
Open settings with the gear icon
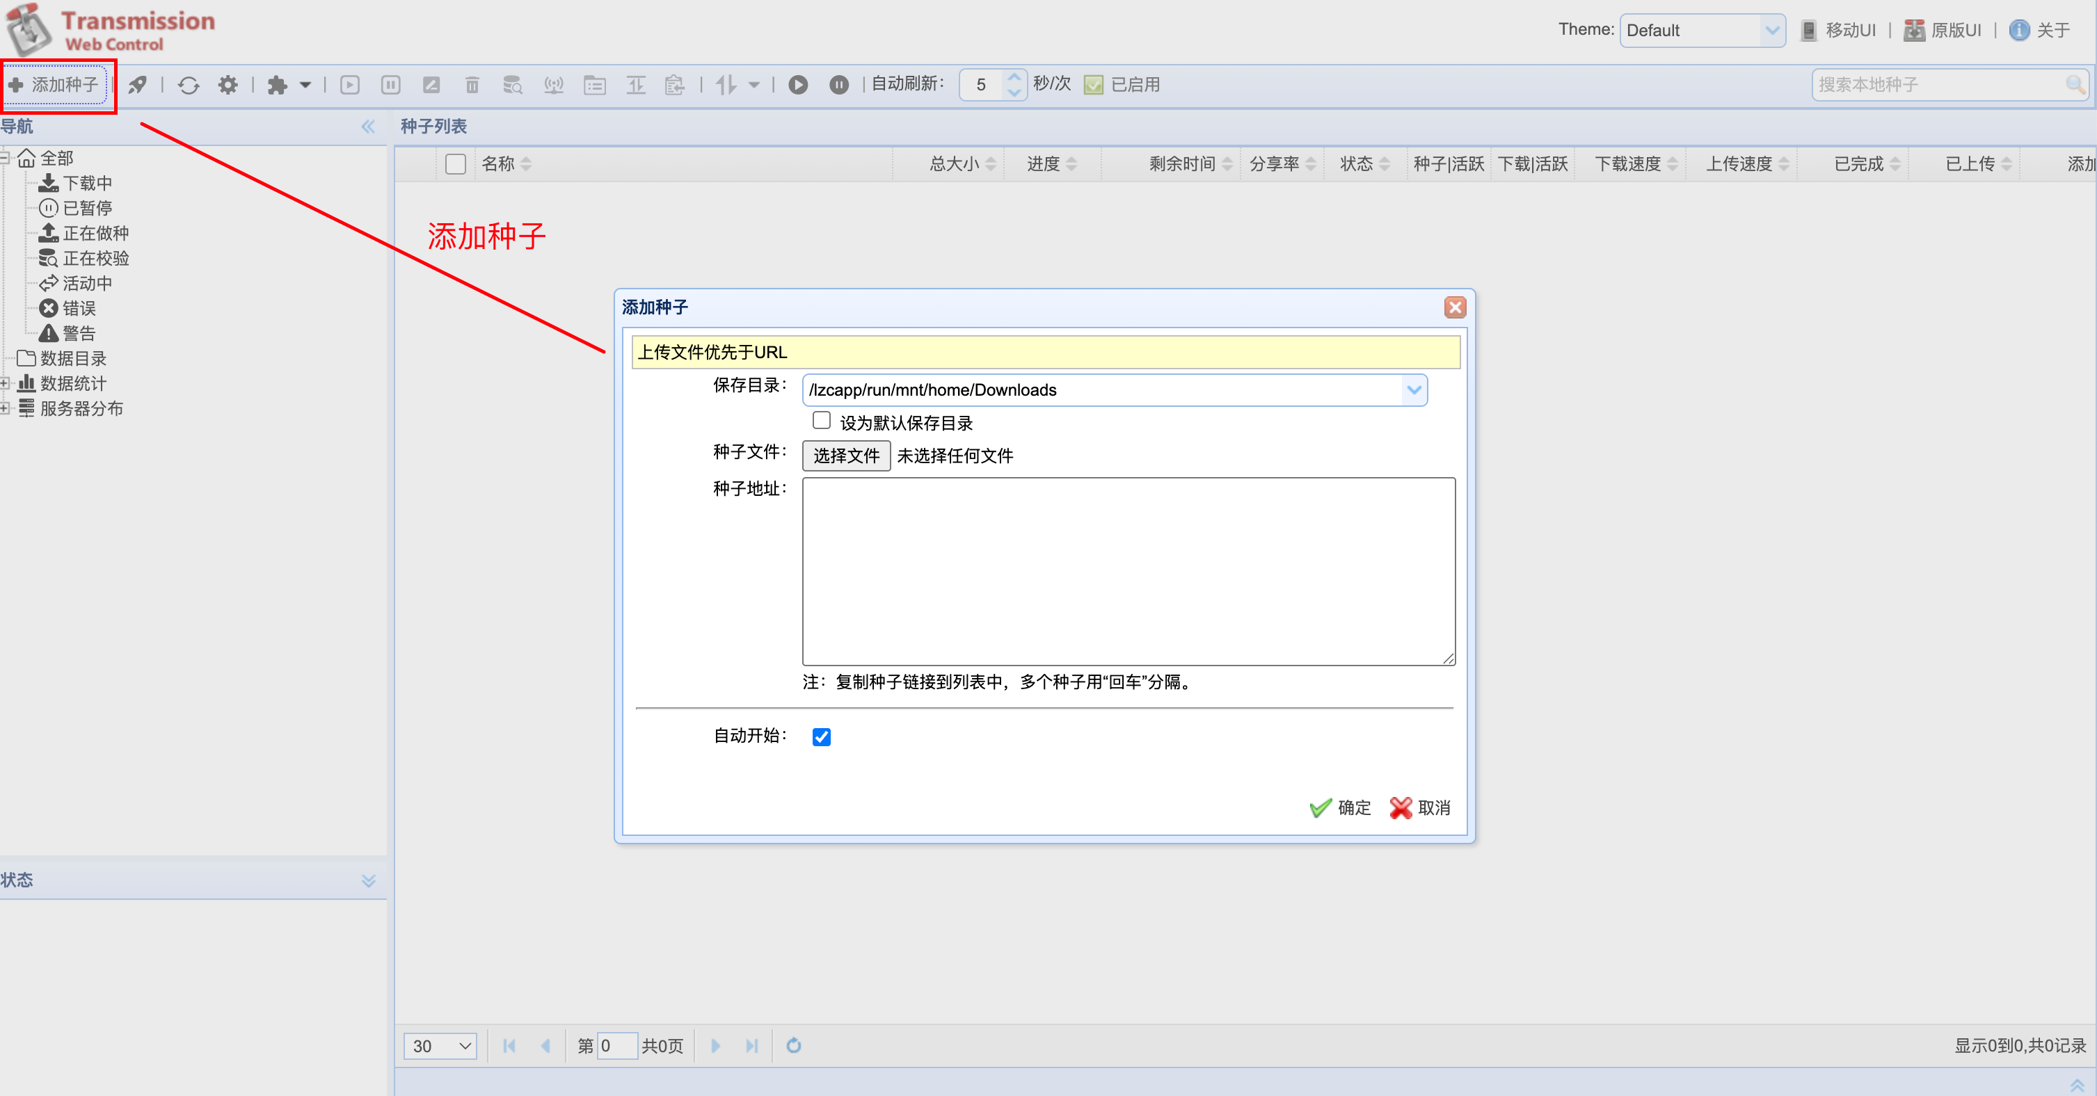pyautogui.click(x=228, y=85)
